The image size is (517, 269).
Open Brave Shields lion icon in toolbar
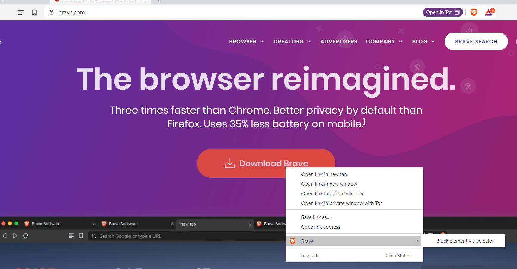point(473,12)
